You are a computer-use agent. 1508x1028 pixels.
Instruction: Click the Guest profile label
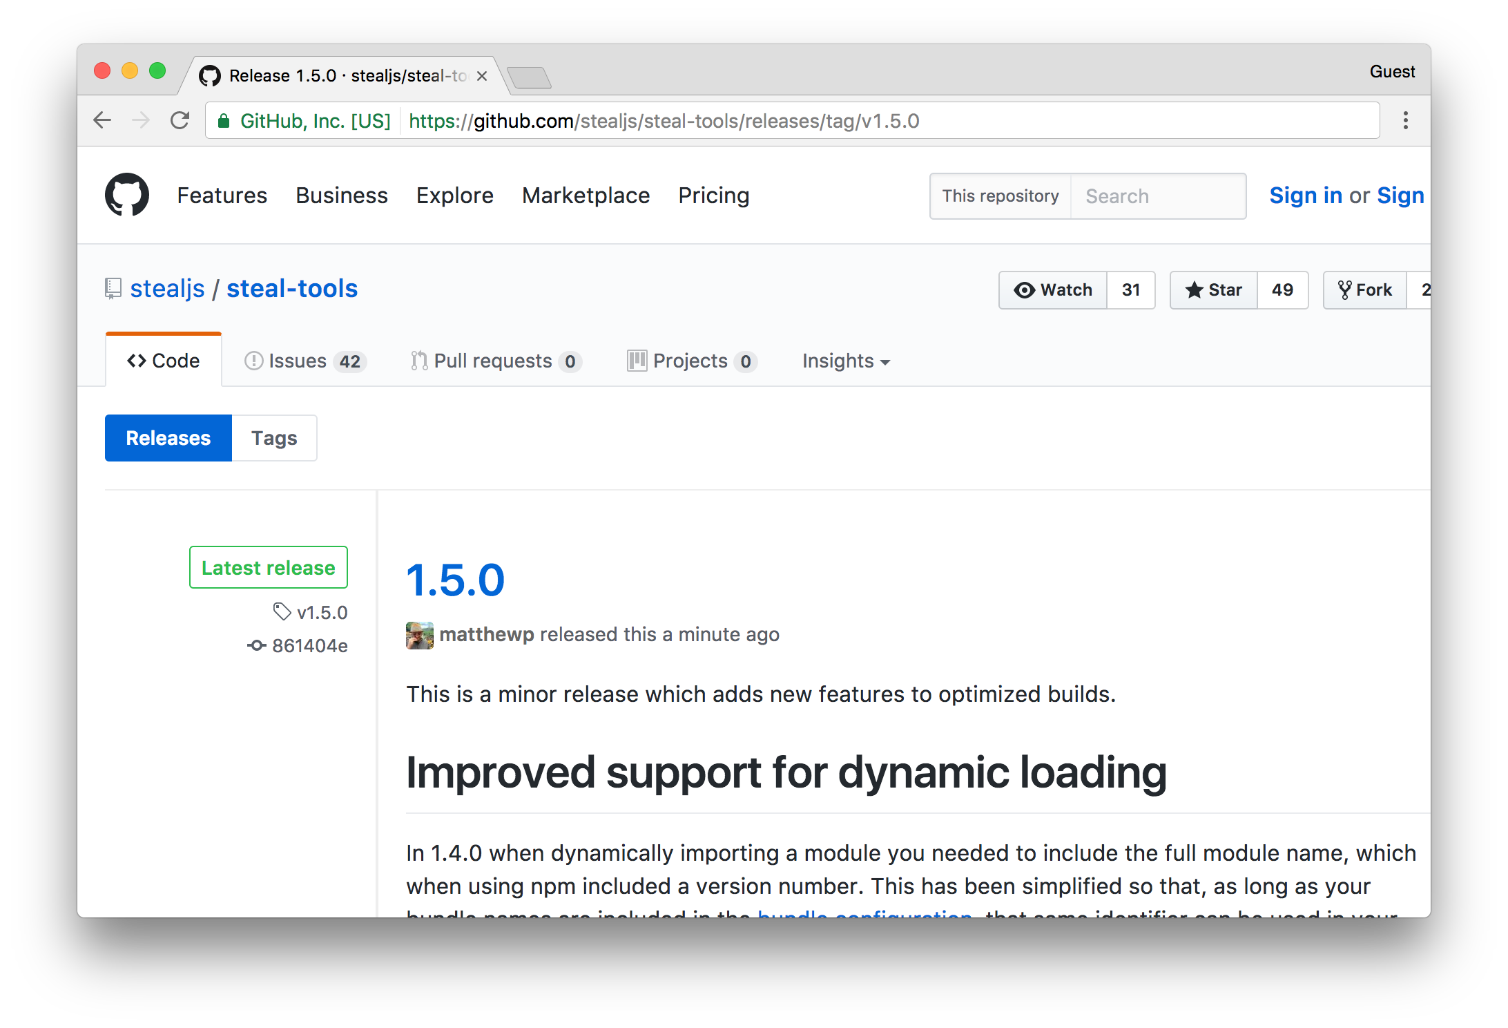pyautogui.click(x=1392, y=72)
